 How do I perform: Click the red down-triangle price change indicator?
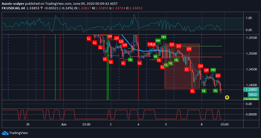point(41,8)
